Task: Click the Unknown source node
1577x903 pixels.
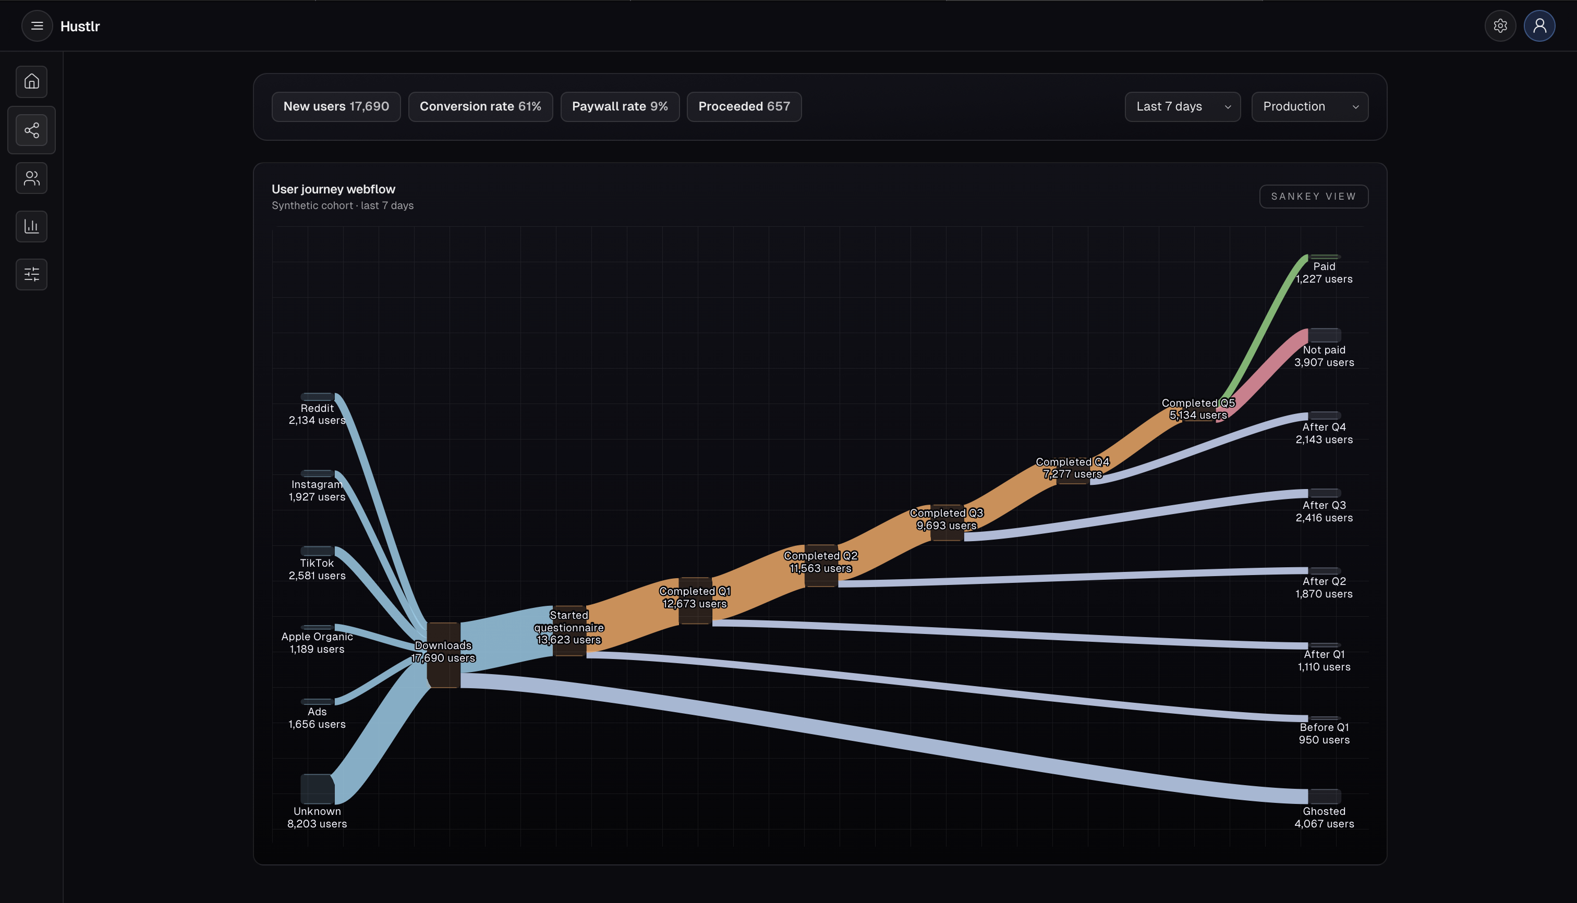Action: click(317, 789)
